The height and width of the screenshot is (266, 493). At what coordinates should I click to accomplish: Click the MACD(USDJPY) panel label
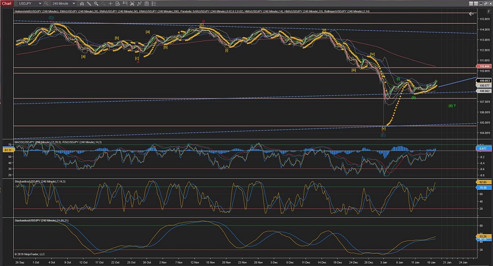coord(38,142)
